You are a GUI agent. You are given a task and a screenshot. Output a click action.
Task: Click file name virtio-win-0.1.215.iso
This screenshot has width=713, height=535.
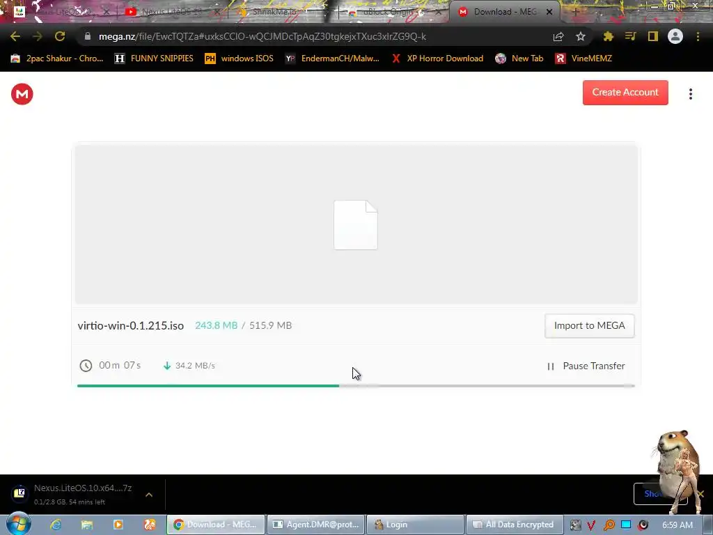point(130,326)
